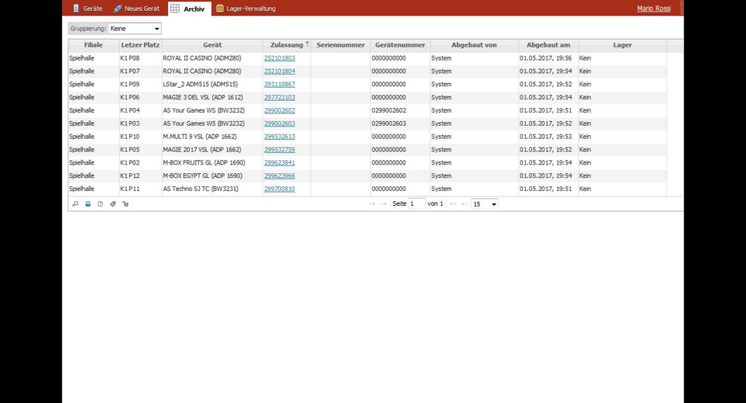The width and height of the screenshot is (746, 403).
Task: Sort by Gerätenummer column header
Action: (400, 45)
